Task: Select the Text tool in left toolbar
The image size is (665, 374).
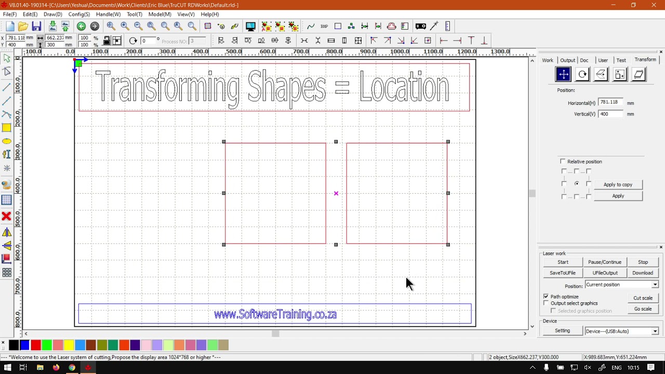Action: [7, 154]
